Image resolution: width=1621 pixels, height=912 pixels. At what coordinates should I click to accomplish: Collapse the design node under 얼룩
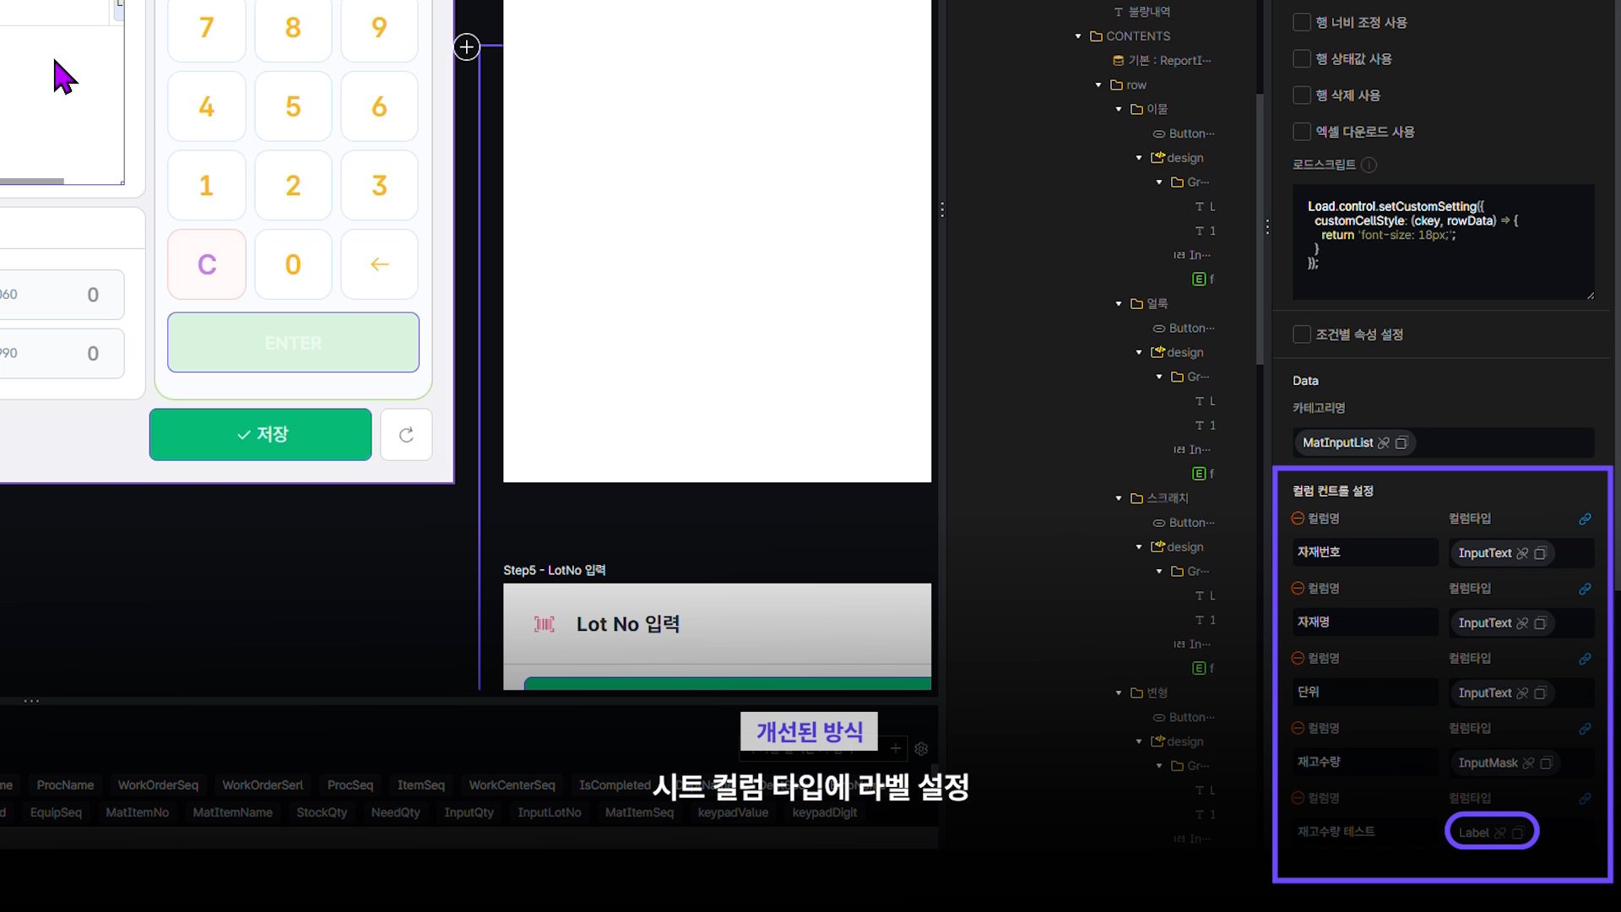[x=1139, y=353]
